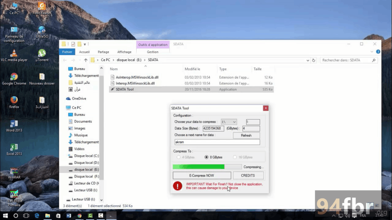Click the E-Compress NOW button
Viewport: 392px width, 220px height.
pyautogui.click(x=202, y=176)
